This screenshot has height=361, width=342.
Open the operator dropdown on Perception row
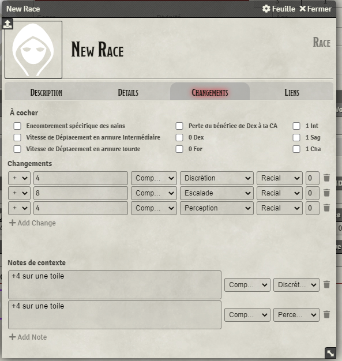point(20,208)
